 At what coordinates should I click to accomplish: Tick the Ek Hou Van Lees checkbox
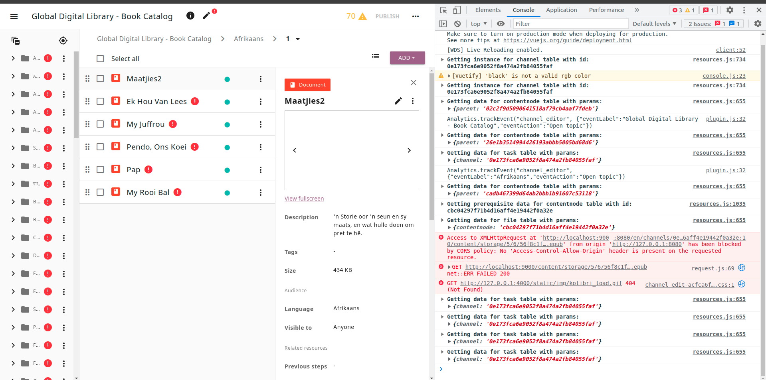pos(100,101)
